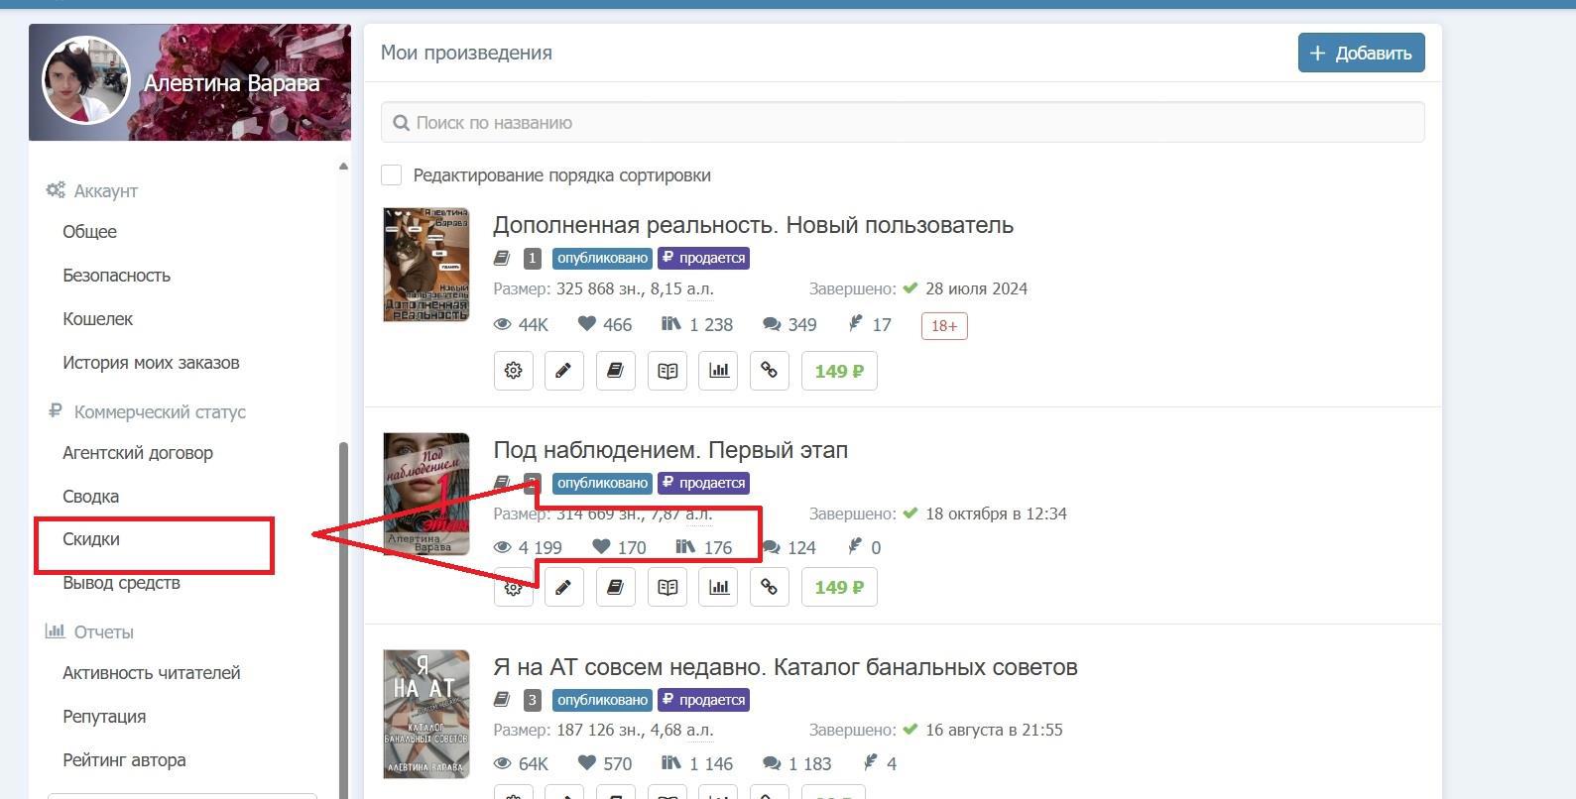Click profile name Алевтина Варава

tap(231, 83)
